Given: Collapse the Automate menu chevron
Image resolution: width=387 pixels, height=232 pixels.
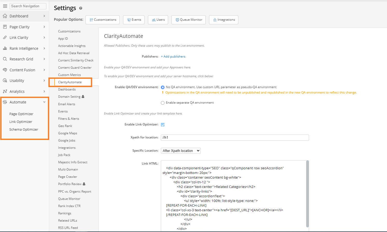Looking at the screenshot, I should tap(44, 102).
